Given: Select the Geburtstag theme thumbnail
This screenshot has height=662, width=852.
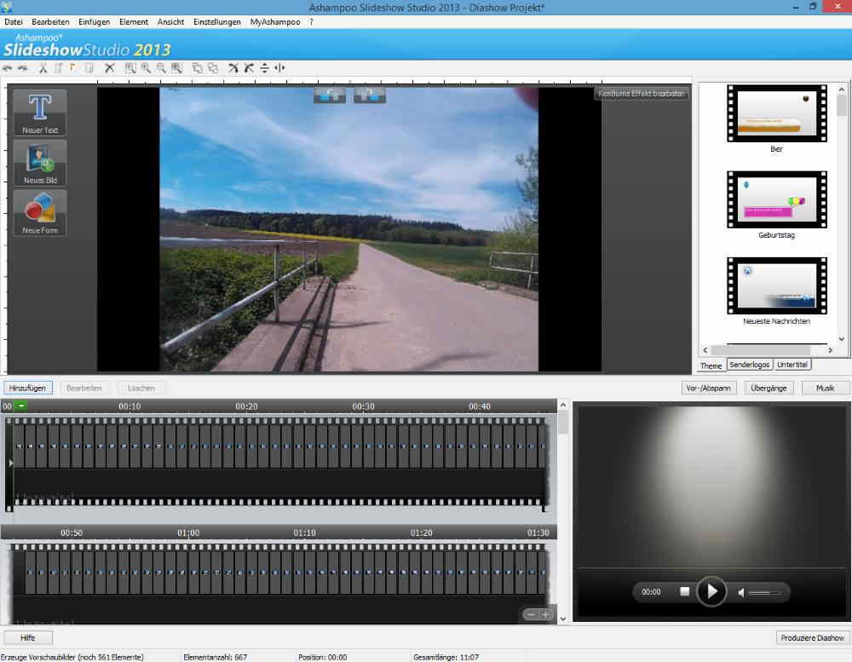Looking at the screenshot, I should [776, 200].
